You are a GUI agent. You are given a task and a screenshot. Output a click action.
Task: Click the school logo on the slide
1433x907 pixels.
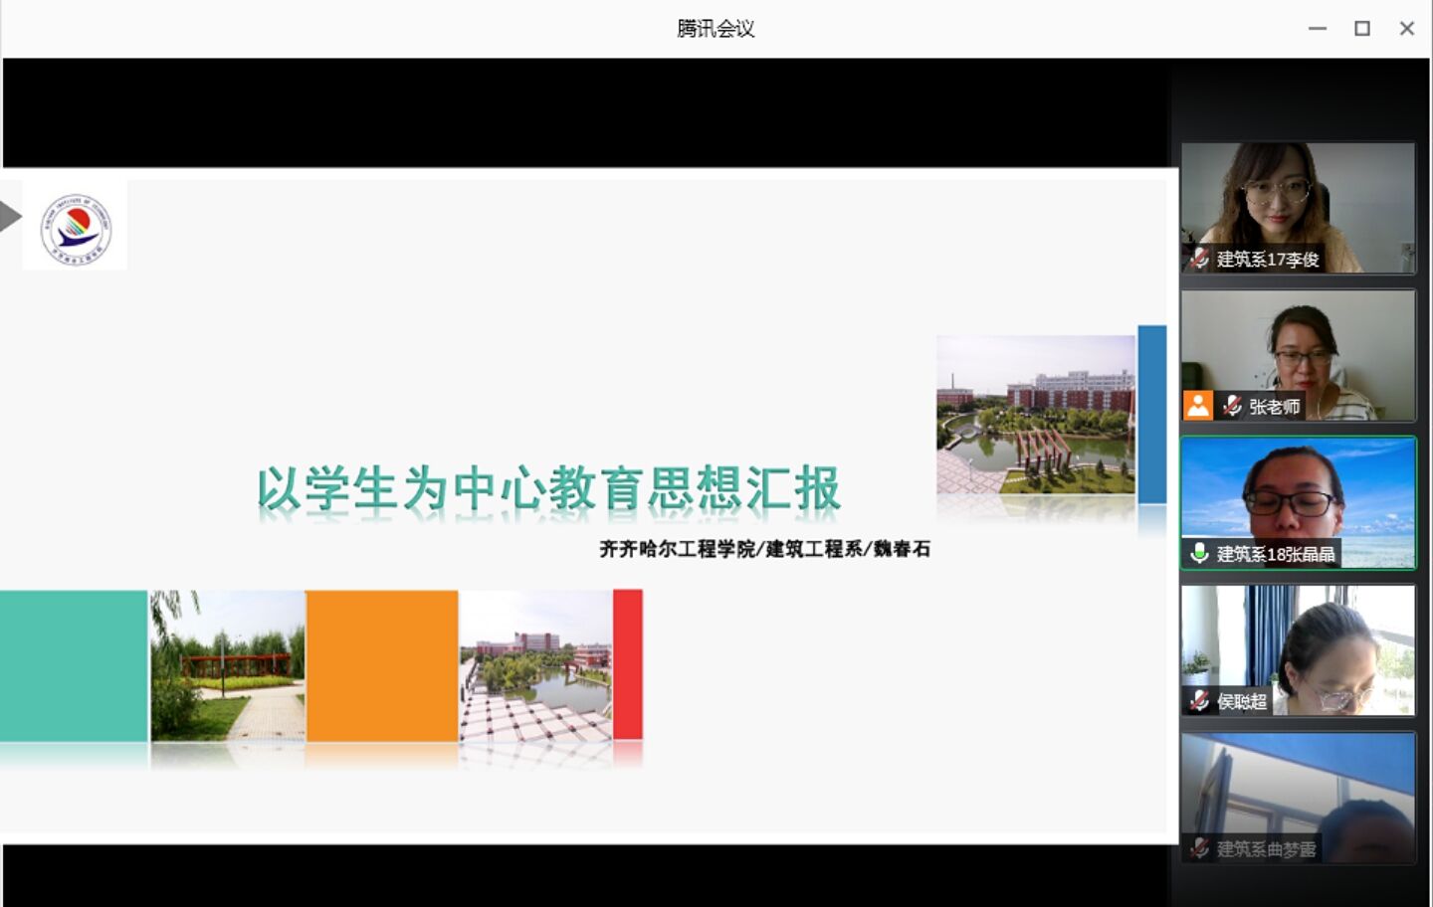[76, 228]
